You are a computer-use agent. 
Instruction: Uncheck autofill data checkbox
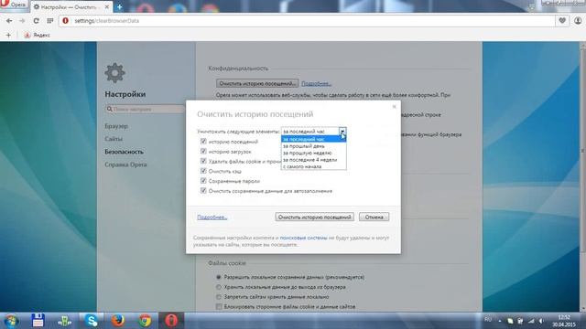[x=203, y=191]
